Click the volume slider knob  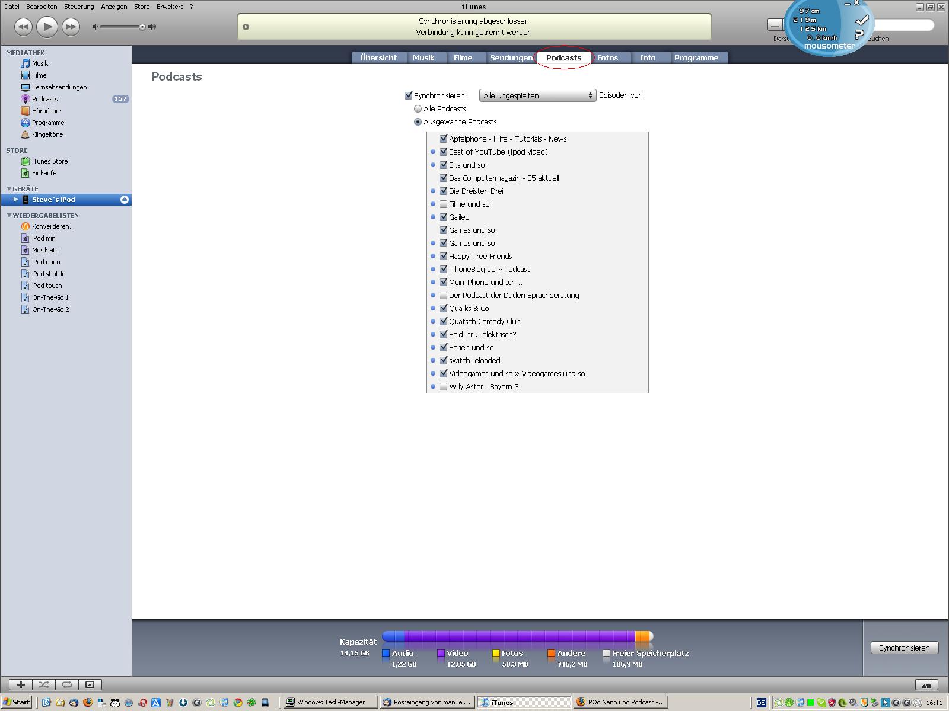[x=142, y=27]
